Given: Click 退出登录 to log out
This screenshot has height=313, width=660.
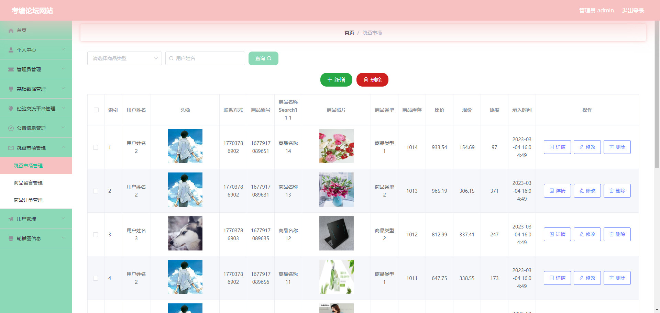Looking at the screenshot, I should click(x=633, y=11).
